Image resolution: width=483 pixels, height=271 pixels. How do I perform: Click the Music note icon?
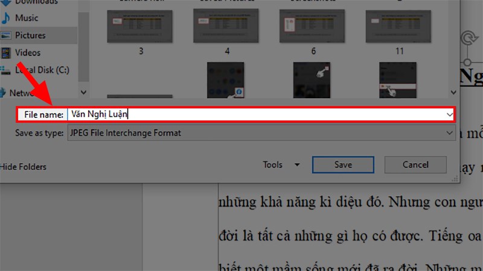click(x=5, y=18)
